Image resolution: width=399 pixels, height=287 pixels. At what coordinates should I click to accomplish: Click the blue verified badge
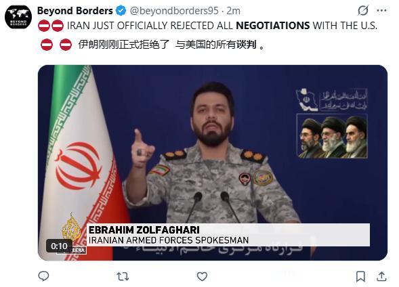point(121,11)
